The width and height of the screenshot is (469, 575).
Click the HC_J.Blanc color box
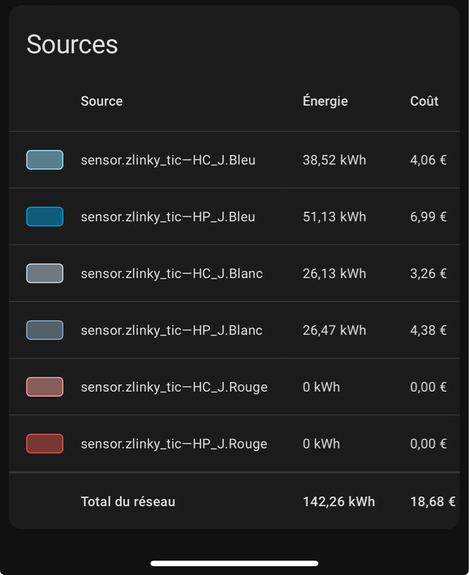coord(44,273)
